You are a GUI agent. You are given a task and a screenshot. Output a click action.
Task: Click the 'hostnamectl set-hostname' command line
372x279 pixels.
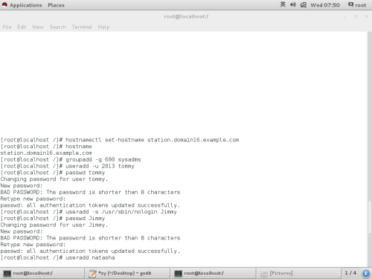(x=120, y=140)
